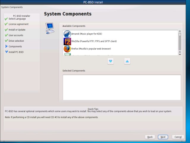Image resolution: width=190 pixels, height=143 pixels.
Task: Click the 'Install PC-BSD' step label
Action: (x=16, y=52)
